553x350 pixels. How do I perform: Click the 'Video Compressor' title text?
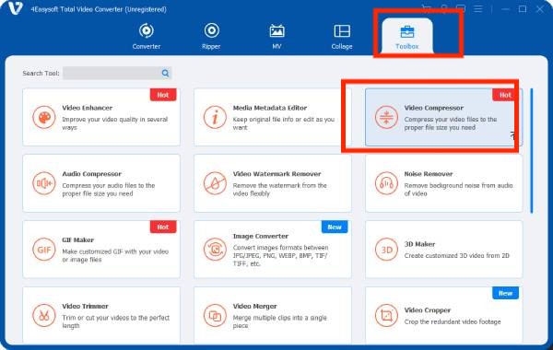point(434,108)
